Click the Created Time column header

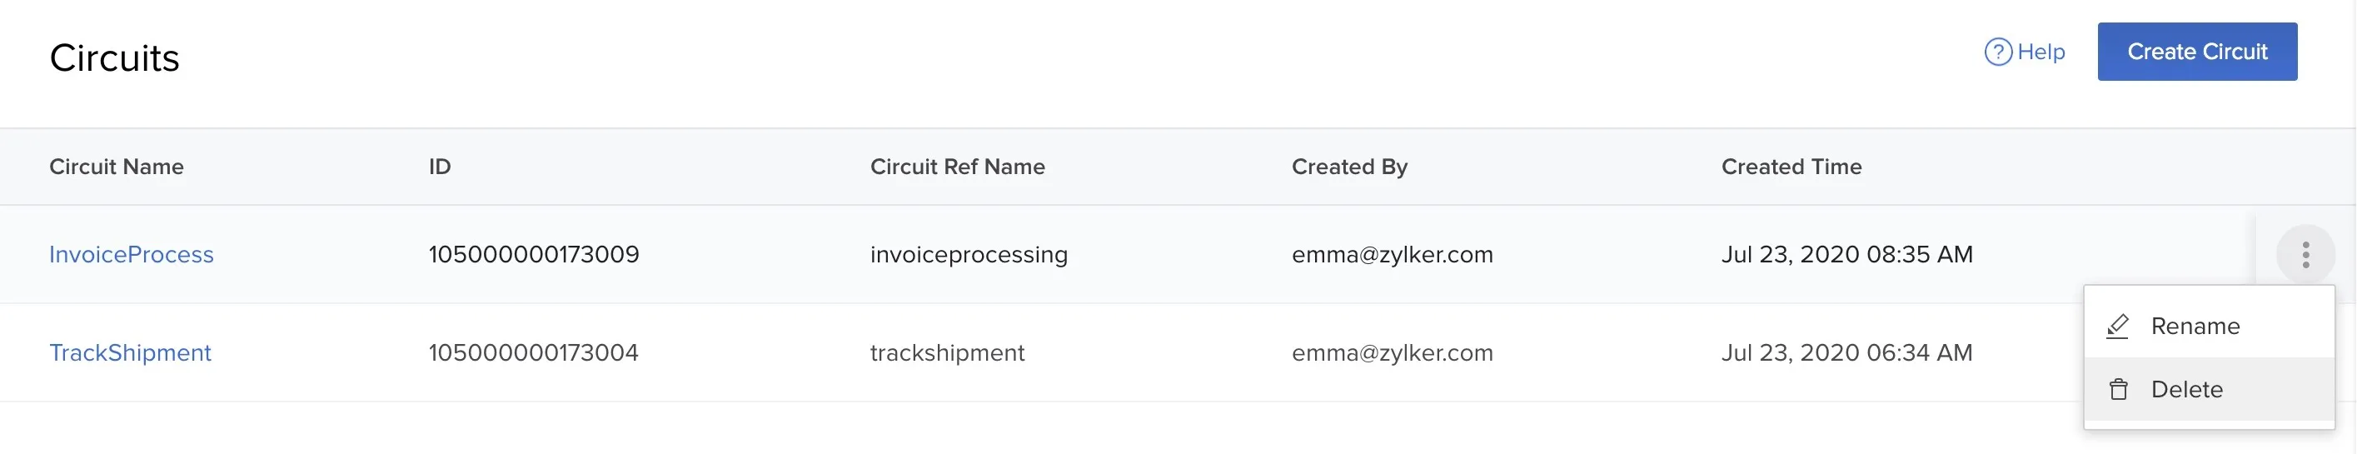[x=1791, y=167]
